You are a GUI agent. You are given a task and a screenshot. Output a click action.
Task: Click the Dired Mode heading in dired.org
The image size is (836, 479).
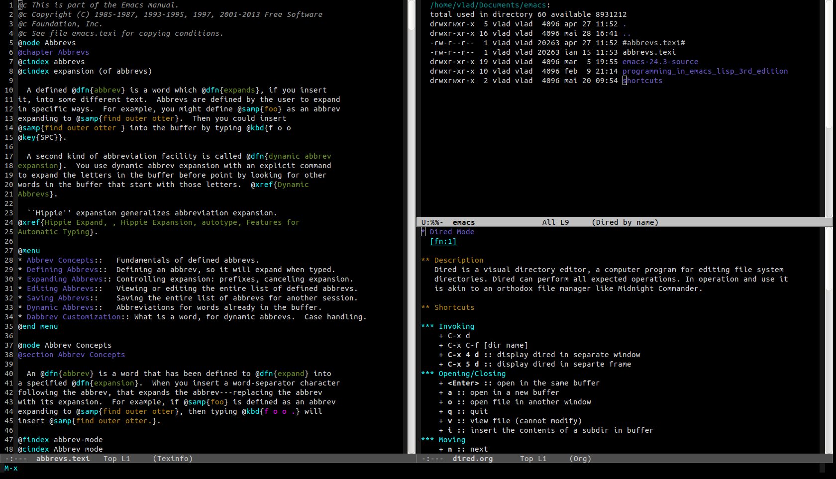(x=452, y=232)
